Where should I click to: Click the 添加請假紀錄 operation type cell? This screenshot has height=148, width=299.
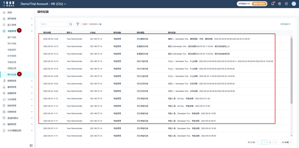click(x=143, y=39)
